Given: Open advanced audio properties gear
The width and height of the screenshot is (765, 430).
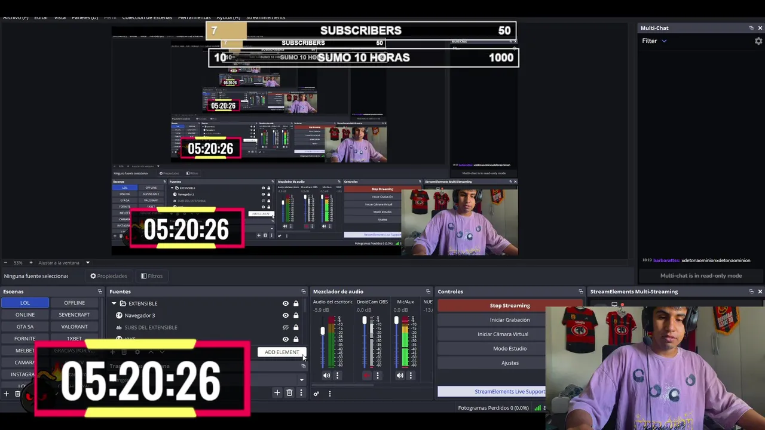Looking at the screenshot, I should click(x=316, y=394).
